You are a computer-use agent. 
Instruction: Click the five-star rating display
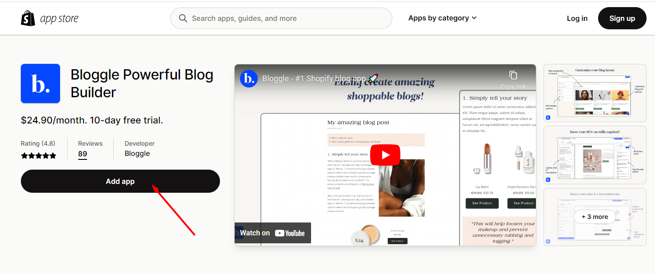(39, 155)
